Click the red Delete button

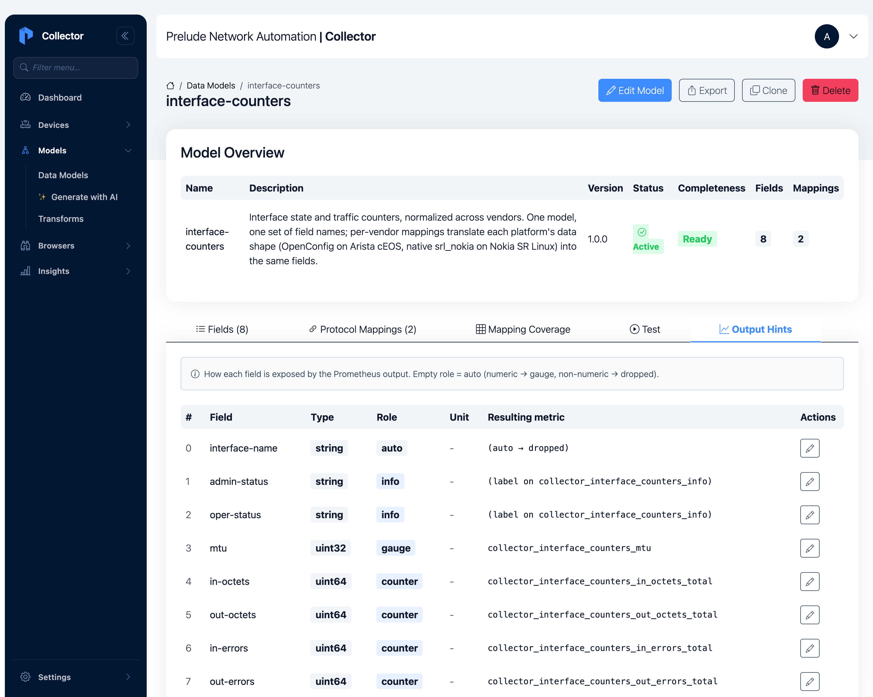point(830,90)
